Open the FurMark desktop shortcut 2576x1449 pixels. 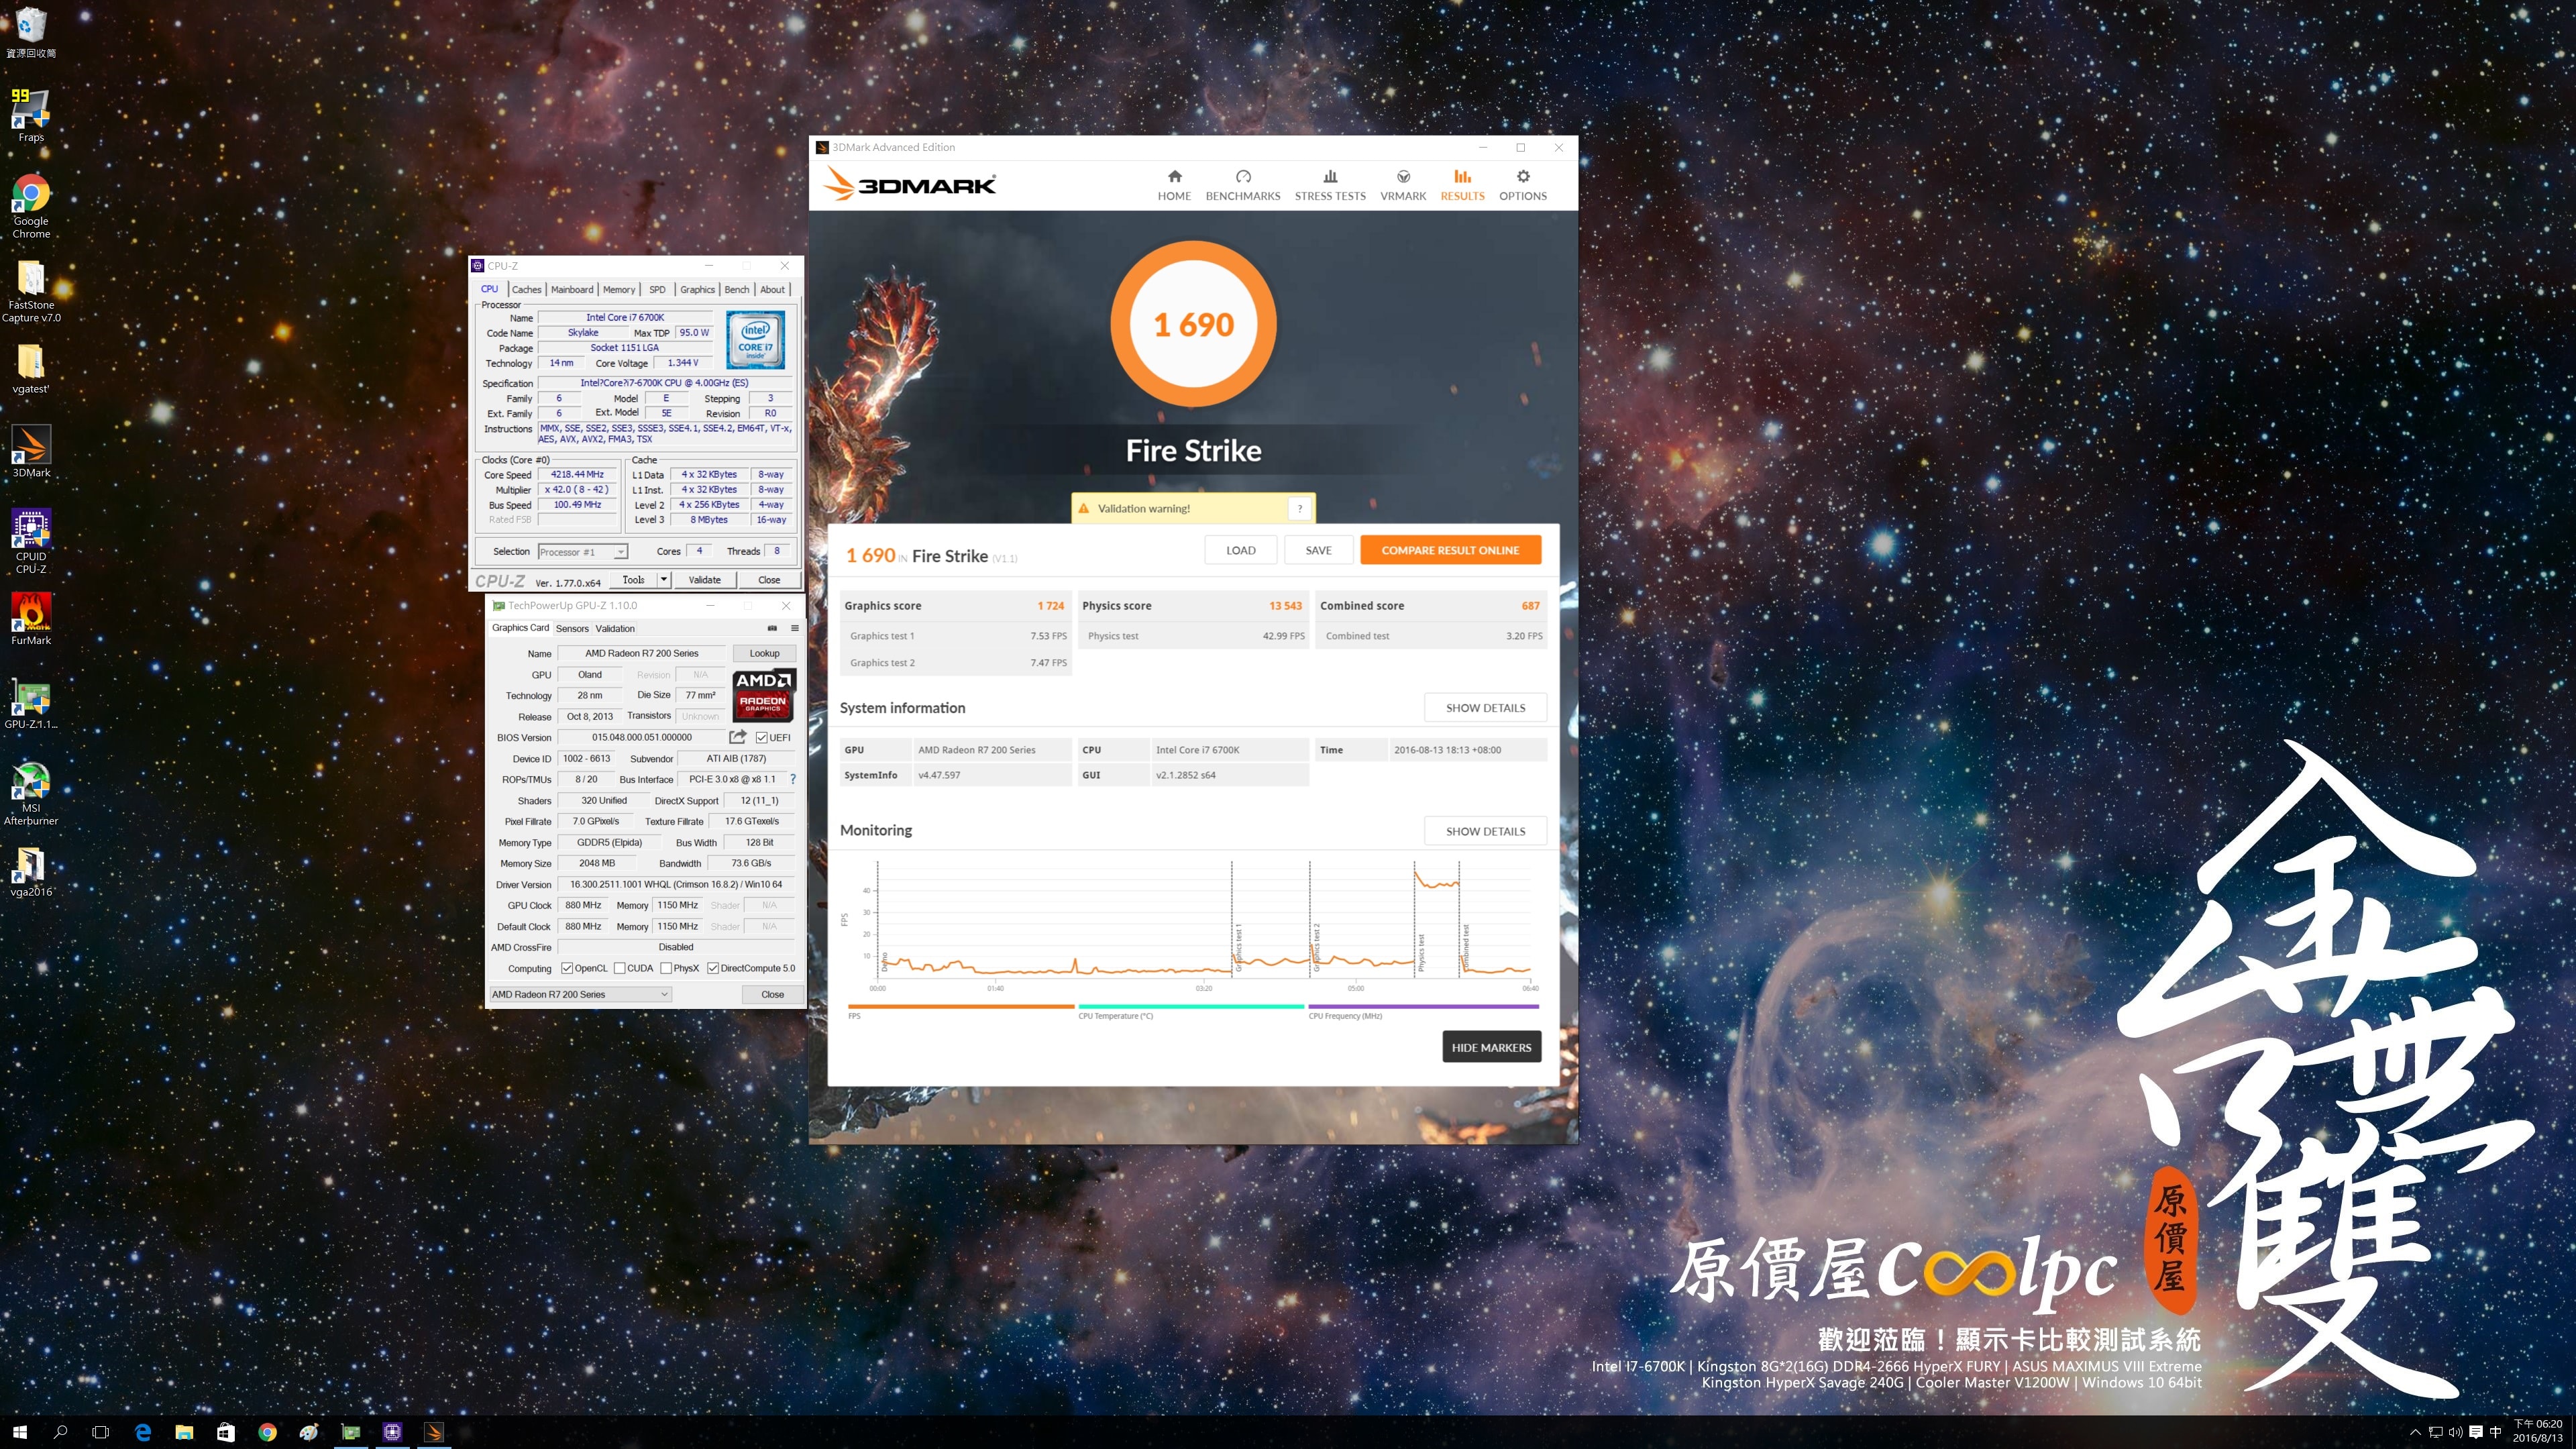31,619
